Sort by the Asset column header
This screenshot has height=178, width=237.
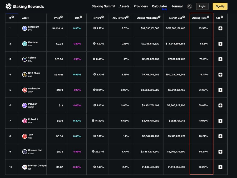(25, 18)
